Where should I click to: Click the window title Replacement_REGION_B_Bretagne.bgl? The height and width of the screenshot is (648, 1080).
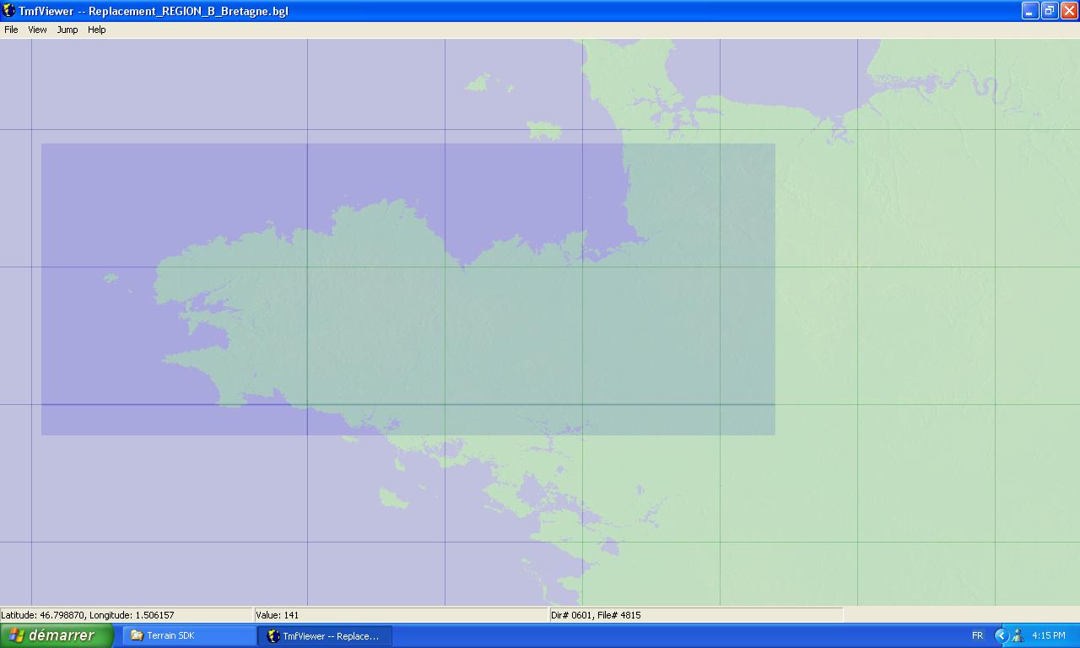188,11
